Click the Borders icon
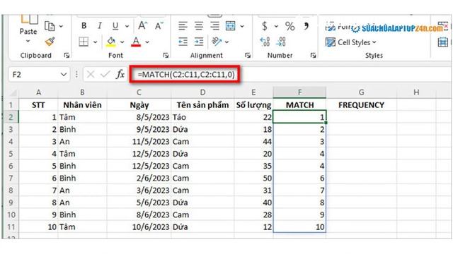Image resolution: width=453 pixels, height=254 pixels. coord(84,42)
